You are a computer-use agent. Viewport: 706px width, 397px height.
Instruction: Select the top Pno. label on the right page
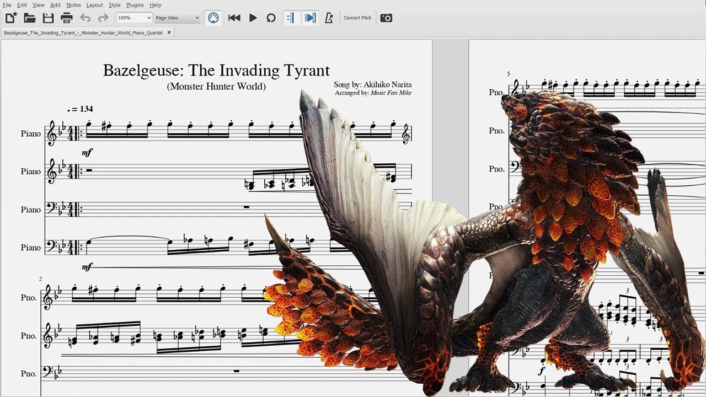click(x=496, y=92)
